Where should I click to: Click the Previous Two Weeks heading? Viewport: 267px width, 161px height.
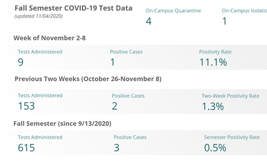coord(88,79)
